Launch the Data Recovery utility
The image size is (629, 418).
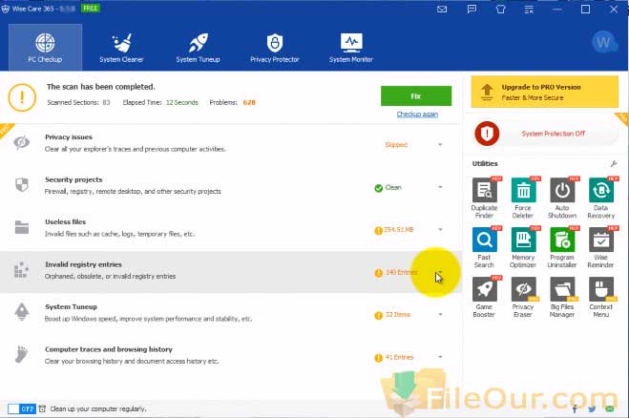click(x=601, y=198)
